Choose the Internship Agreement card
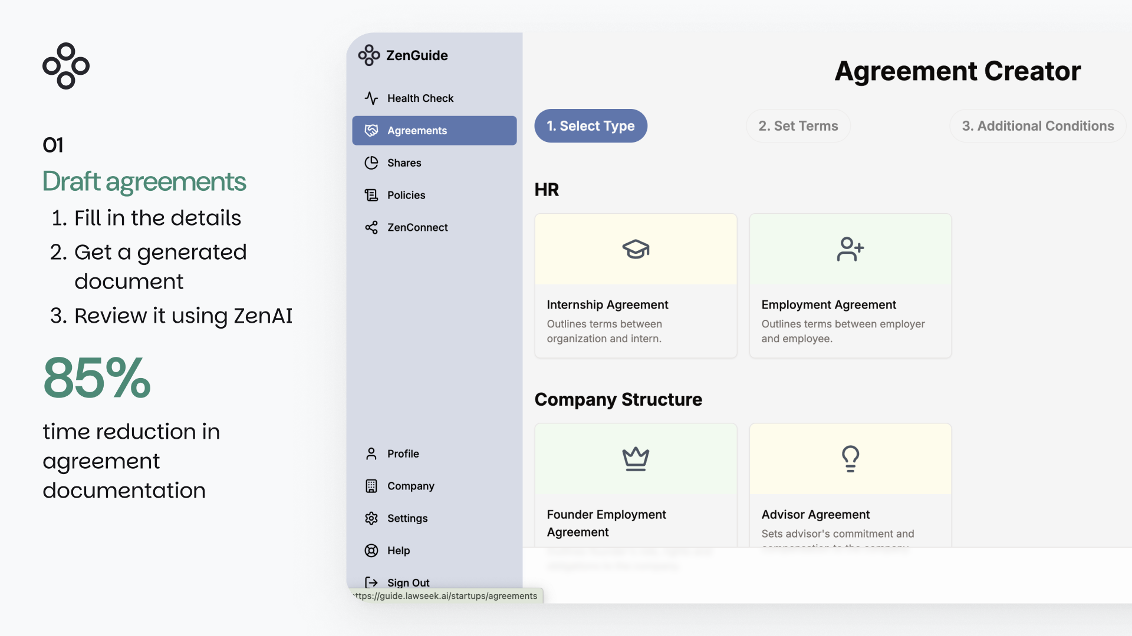The height and width of the screenshot is (636, 1132). (636, 286)
